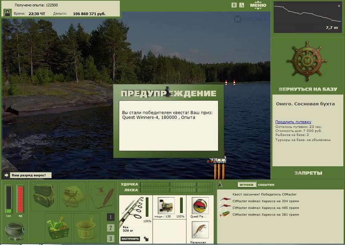The width and height of the screenshot is (345, 245).
Task: Open the food basket icon
Action: click(59, 227)
